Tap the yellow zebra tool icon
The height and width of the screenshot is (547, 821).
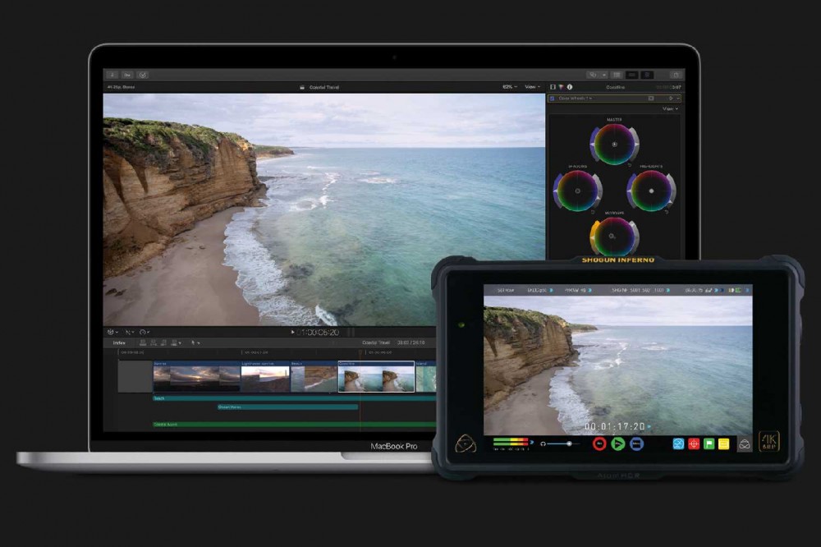tap(724, 444)
